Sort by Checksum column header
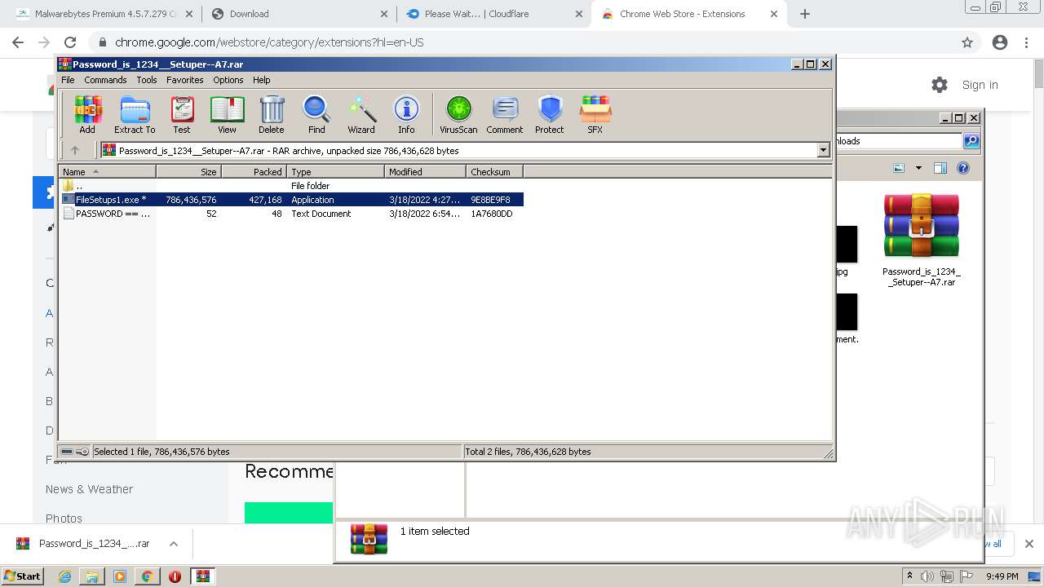Image resolution: width=1044 pixels, height=587 pixels. coord(494,171)
